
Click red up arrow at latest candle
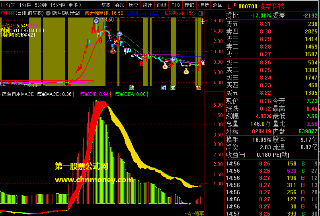pyautogui.click(x=199, y=68)
